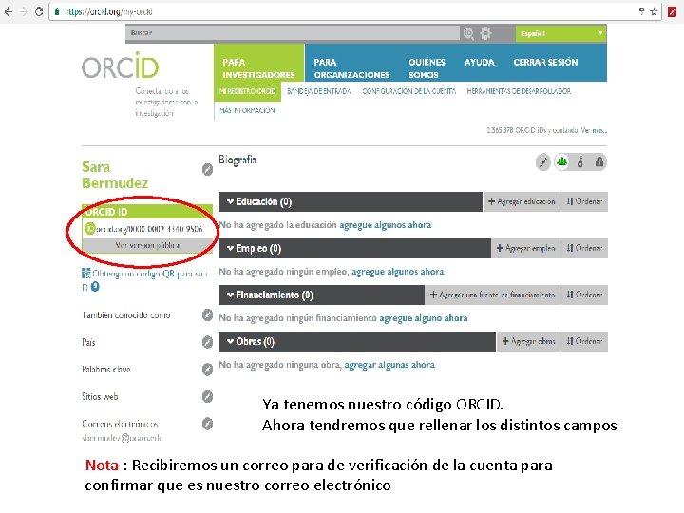Click green iD icon beside ORCID number
Image resolution: width=684 pixels, height=513 pixels.
[x=89, y=228]
